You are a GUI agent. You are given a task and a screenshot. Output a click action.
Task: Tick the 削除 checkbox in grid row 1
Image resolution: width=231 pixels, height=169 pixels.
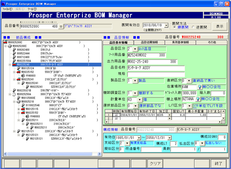click(116, 115)
